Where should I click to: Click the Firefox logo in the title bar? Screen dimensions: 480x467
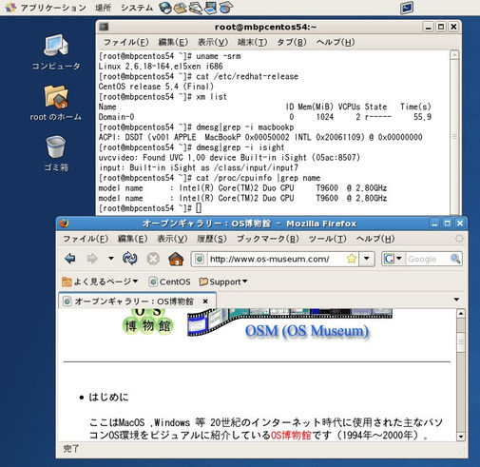click(64, 224)
